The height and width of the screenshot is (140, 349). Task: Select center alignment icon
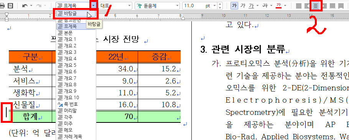[316, 6]
